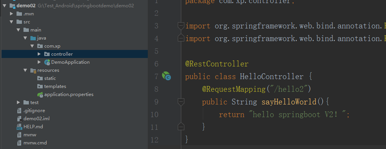Click the project path G:\Test_Android\springbootdemo\demo02
386x149 pixels.
[x=86, y=6]
